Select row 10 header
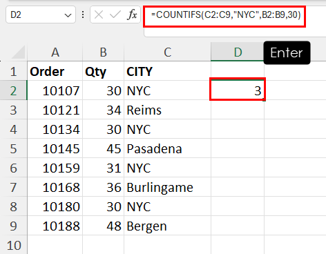Screen dimensions: 326x254 13,245
